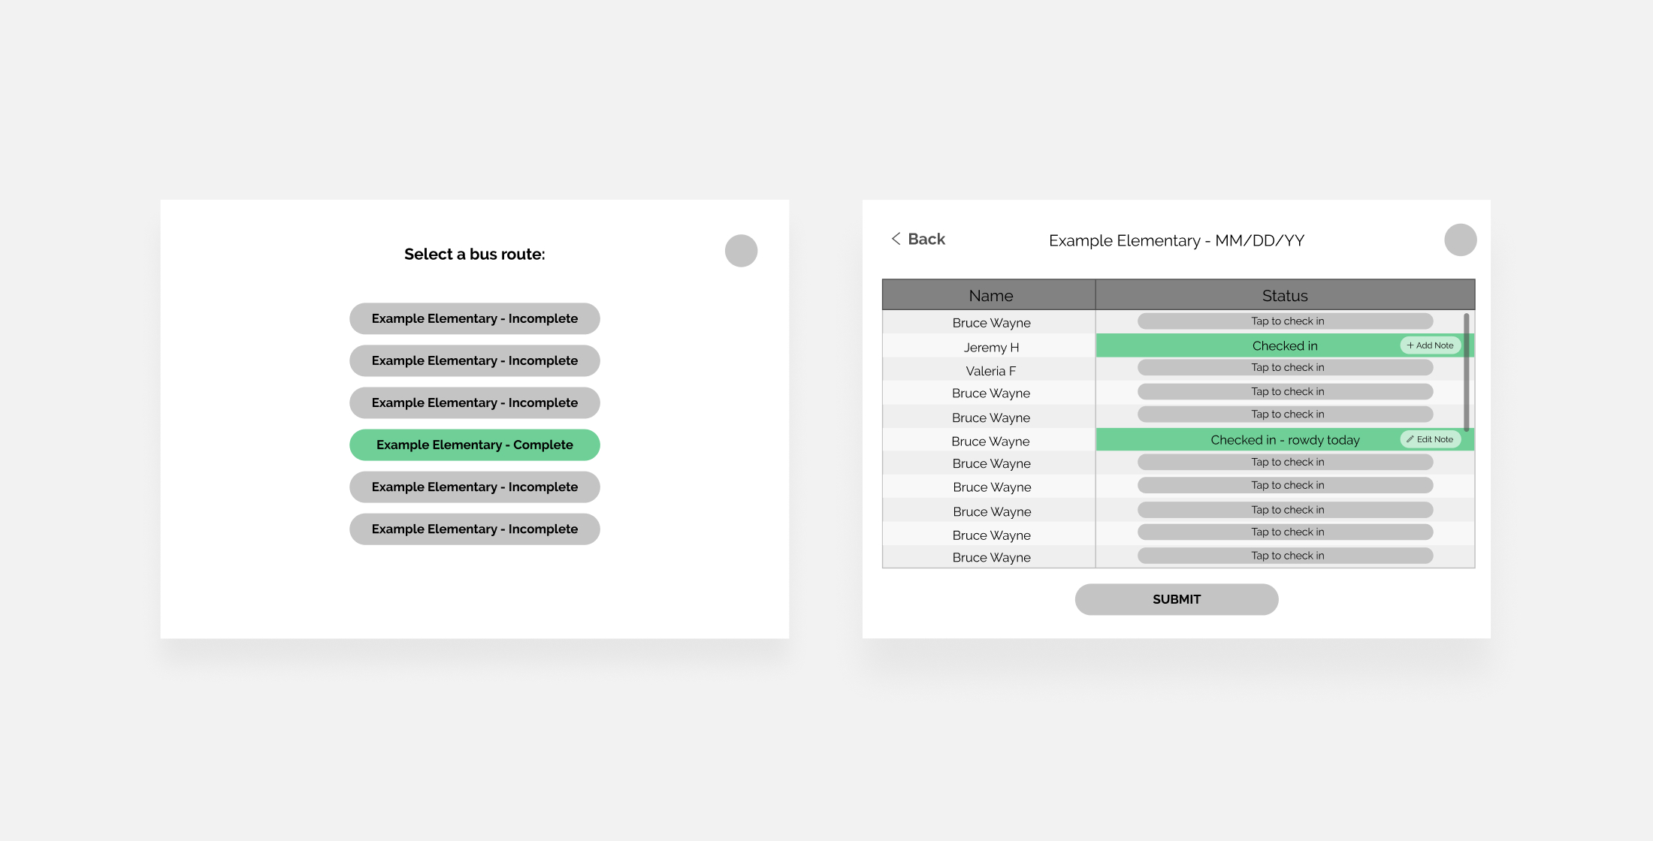Image resolution: width=1653 pixels, height=841 pixels.
Task: Tap to check in Valeria F
Action: 1285,367
